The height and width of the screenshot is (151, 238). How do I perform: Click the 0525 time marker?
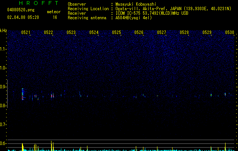(x=117, y=32)
